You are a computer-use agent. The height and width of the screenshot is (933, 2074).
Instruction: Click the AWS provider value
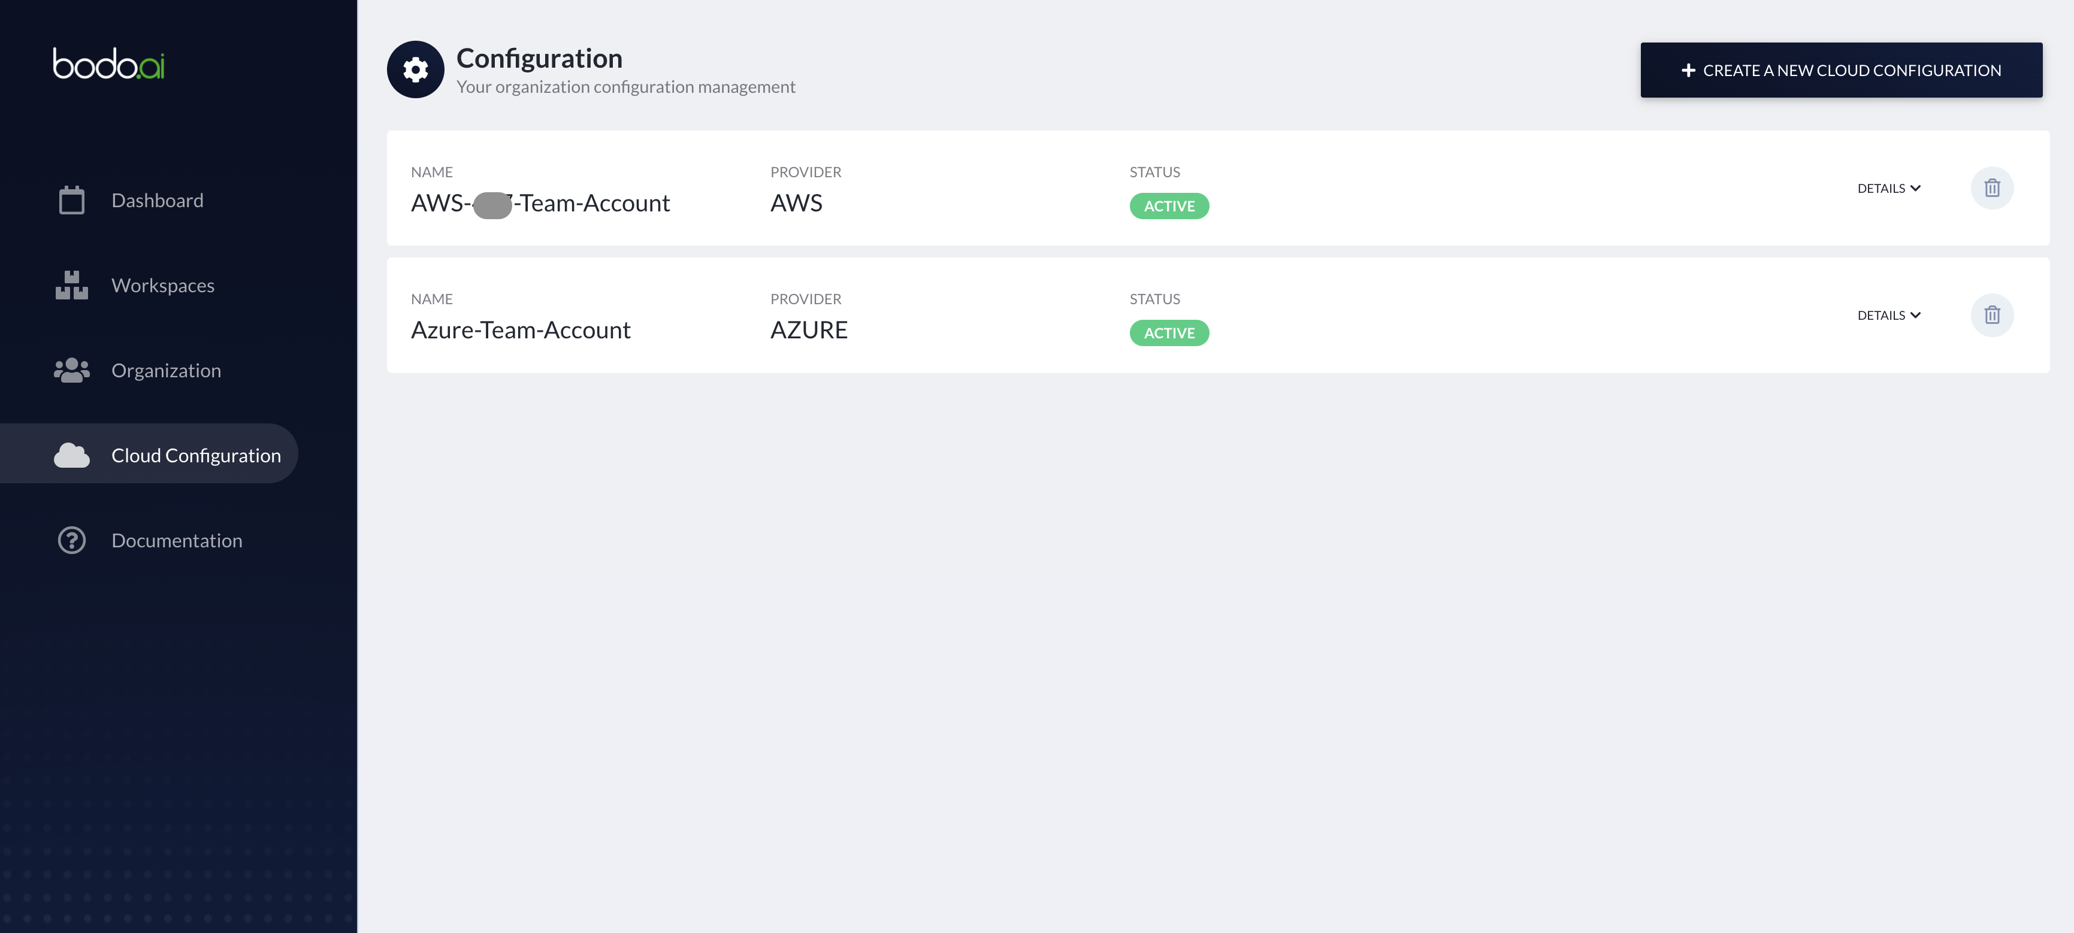(796, 203)
